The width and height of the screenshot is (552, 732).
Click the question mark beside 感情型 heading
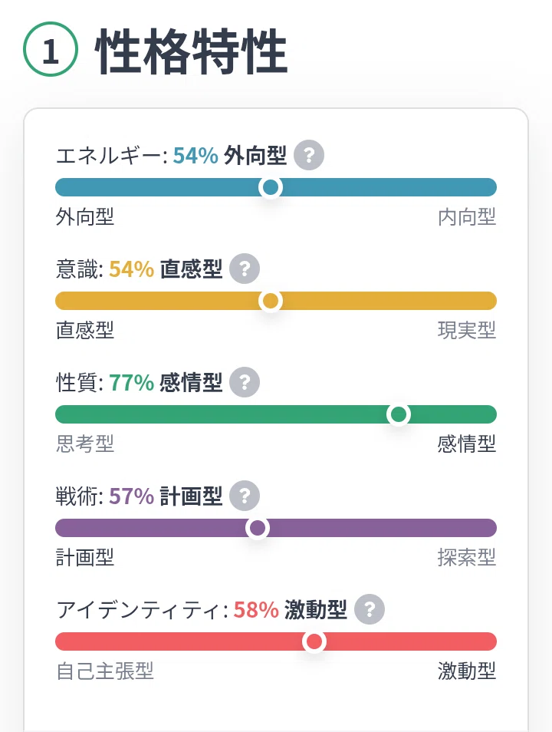click(245, 382)
